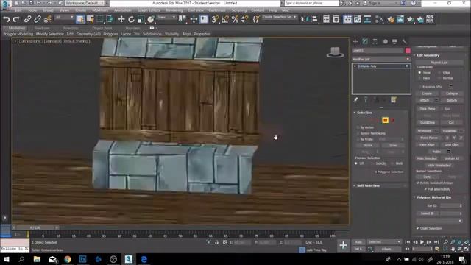Select the Preview Selection Off radio
The width and height of the screenshot is (471, 265).
[356, 163]
